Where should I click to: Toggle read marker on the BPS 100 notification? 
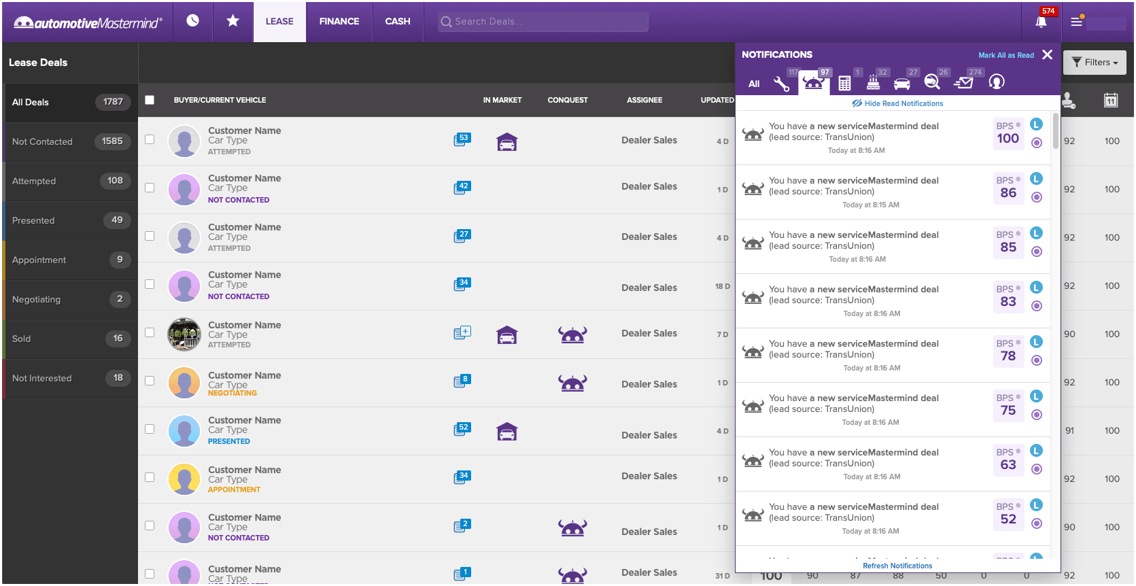[x=1036, y=143]
